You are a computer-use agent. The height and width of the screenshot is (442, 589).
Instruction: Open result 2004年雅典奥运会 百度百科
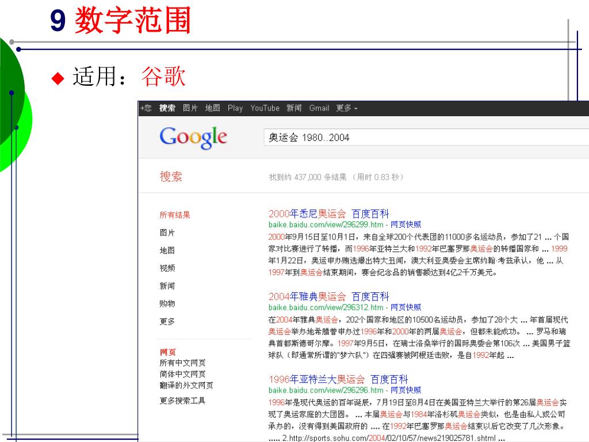tap(328, 296)
